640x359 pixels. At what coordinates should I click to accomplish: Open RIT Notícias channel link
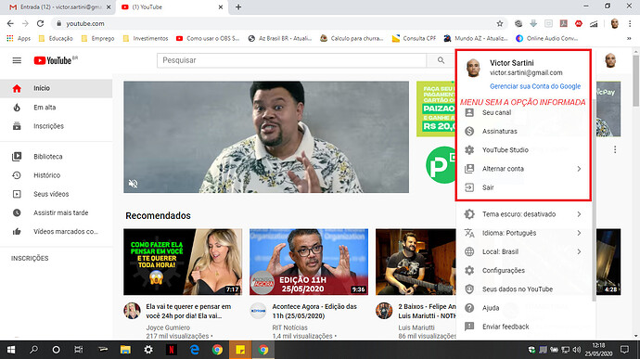pyautogui.click(x=289, y=327)
